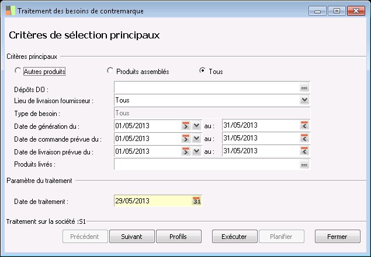371x257 pixels.
Task: Expand the Date de livraison prévue period dropdown arrow
Action: point(196,152)
